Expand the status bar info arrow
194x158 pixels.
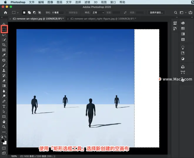[55, 156]
